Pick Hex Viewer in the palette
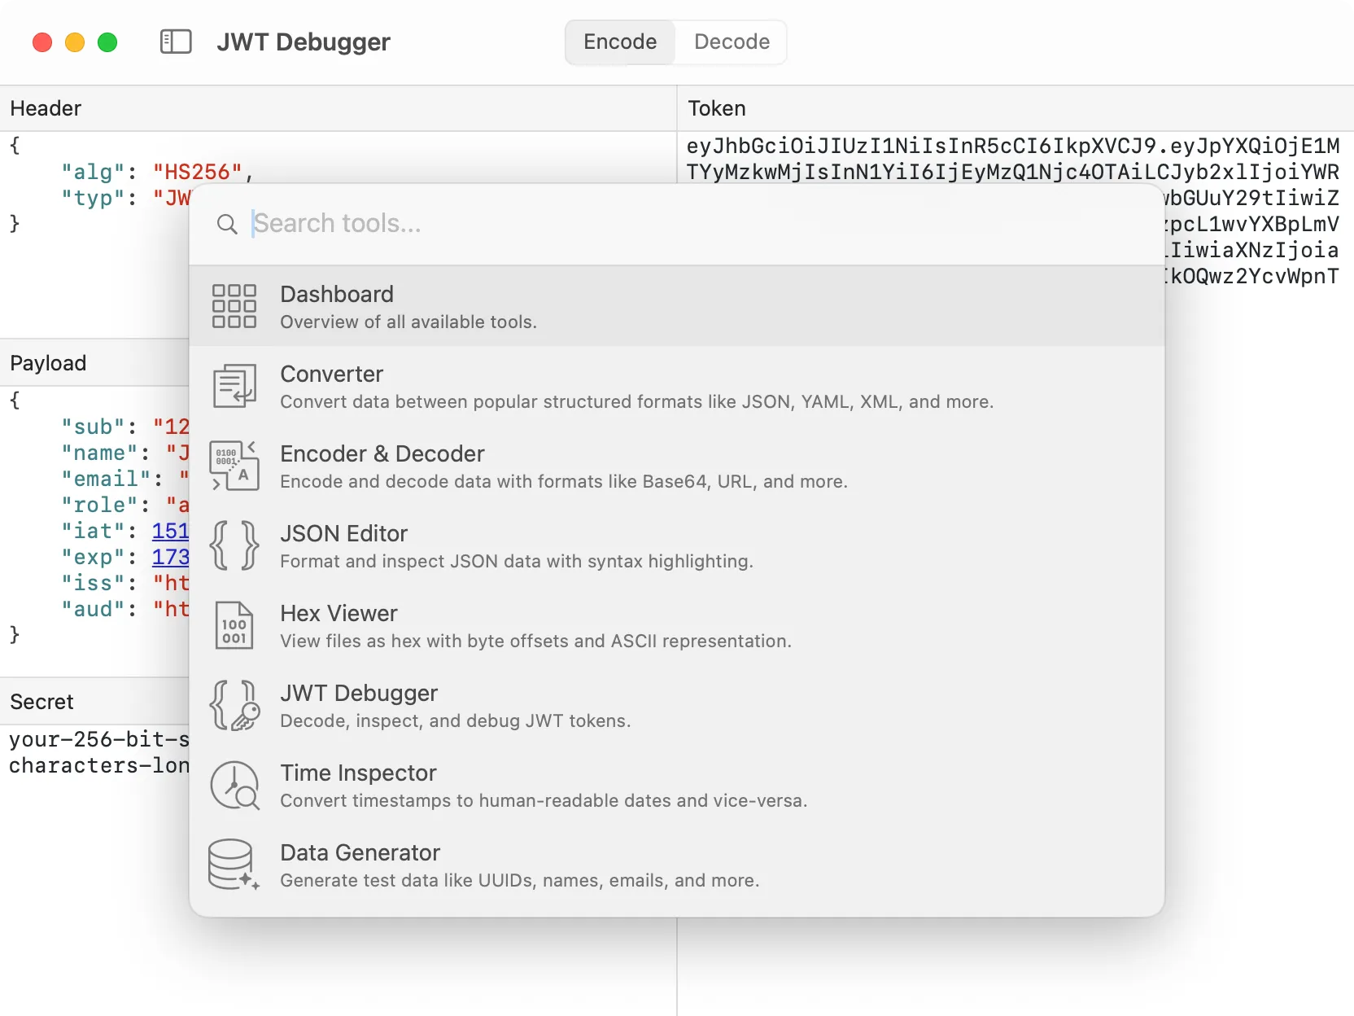Screen dimensions: 1354x1016 pyautogui.click(x=338, y=613)
